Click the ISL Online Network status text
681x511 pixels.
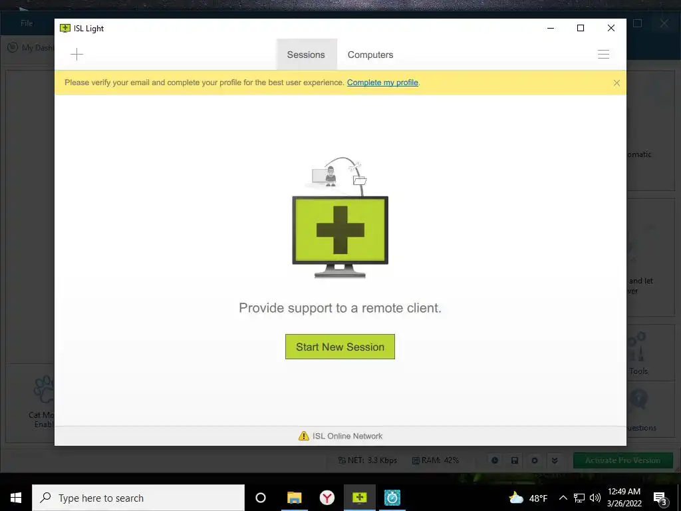point(347,436)
